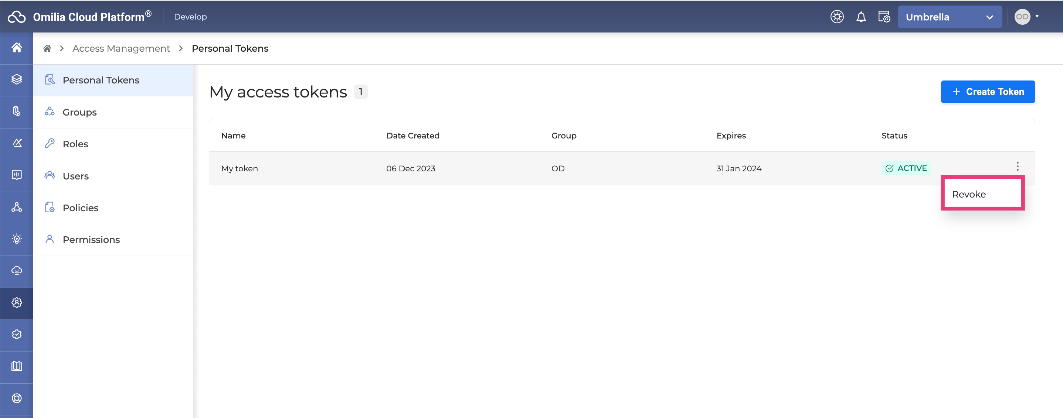Click the notifications bell icon
The width and height of the screenshot is (1063, 418).
point(861,17)
